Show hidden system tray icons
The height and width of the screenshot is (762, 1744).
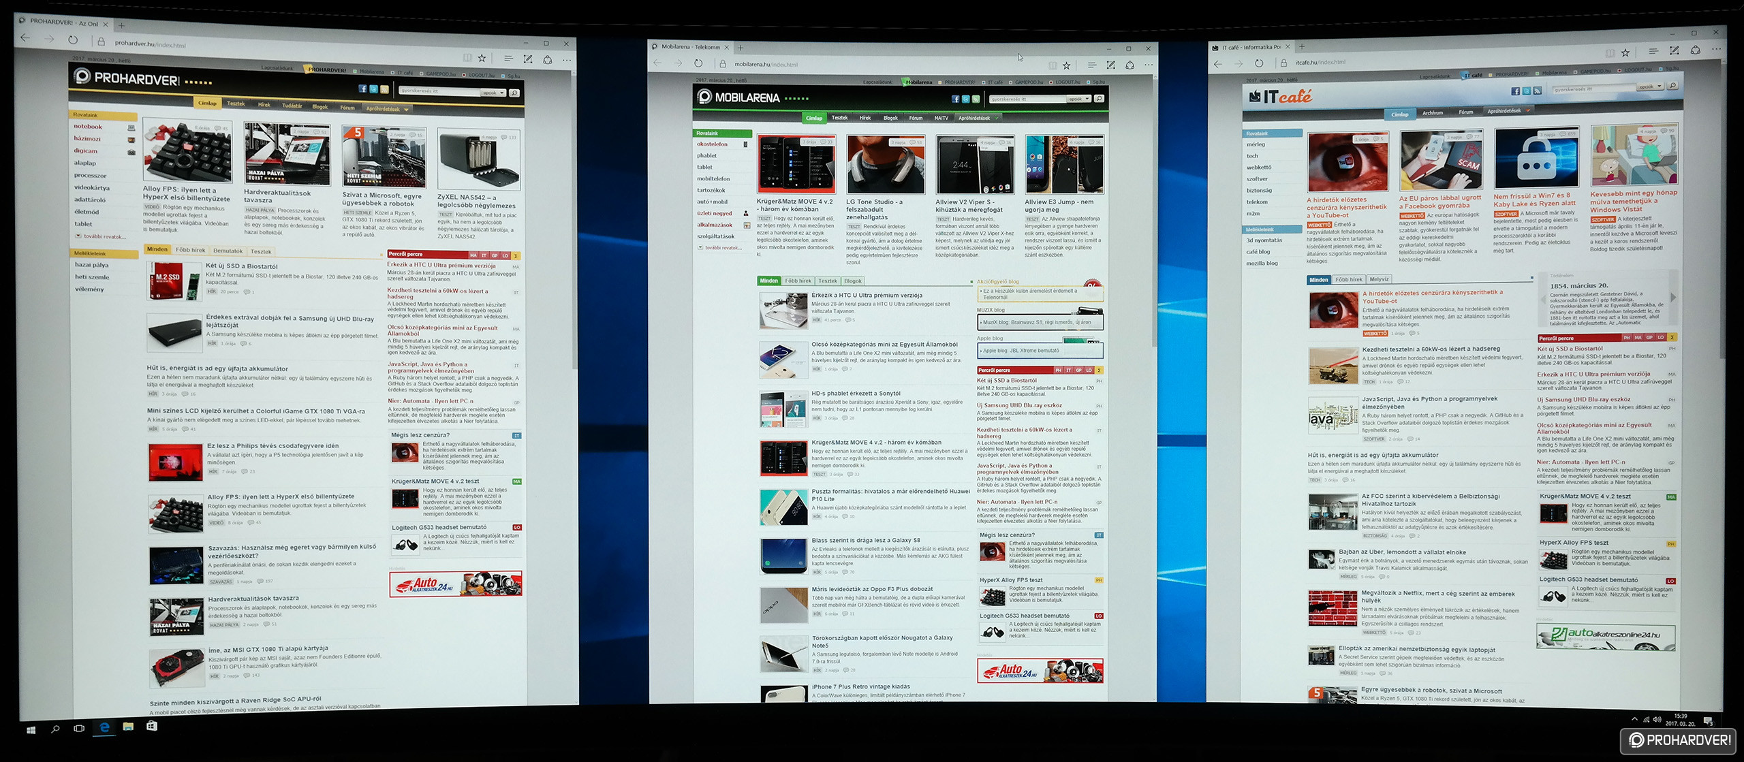point(1634,719)
